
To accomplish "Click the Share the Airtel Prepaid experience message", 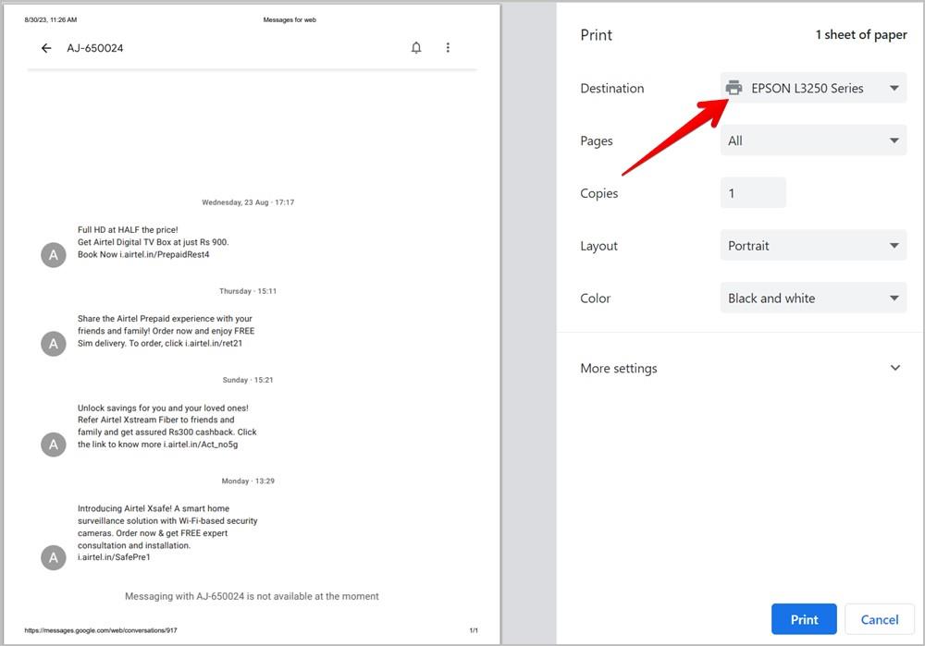I will pyautogui.click(x=166, y=331).
